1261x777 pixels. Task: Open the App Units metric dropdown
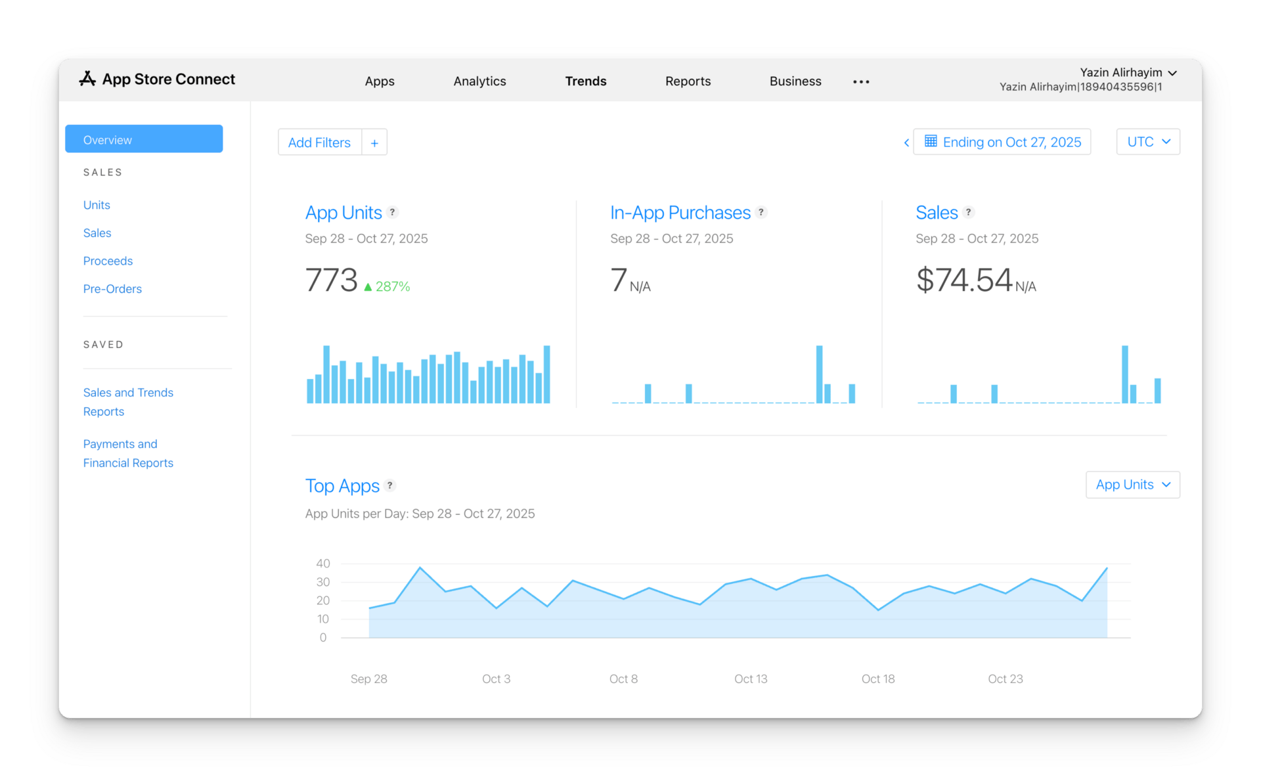click(x=1132, y=485)
